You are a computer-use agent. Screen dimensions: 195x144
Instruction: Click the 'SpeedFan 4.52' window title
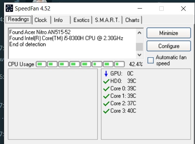point(32,9)
